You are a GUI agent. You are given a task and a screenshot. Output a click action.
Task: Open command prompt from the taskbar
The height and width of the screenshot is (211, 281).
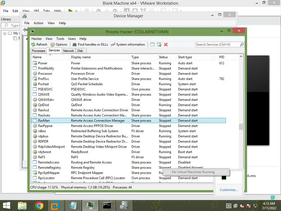click(107, 206)
